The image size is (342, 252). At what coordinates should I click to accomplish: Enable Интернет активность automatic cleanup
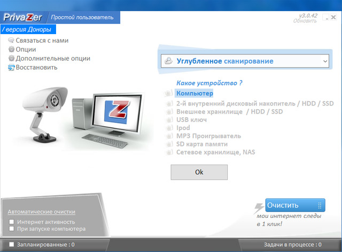[12, 222]
